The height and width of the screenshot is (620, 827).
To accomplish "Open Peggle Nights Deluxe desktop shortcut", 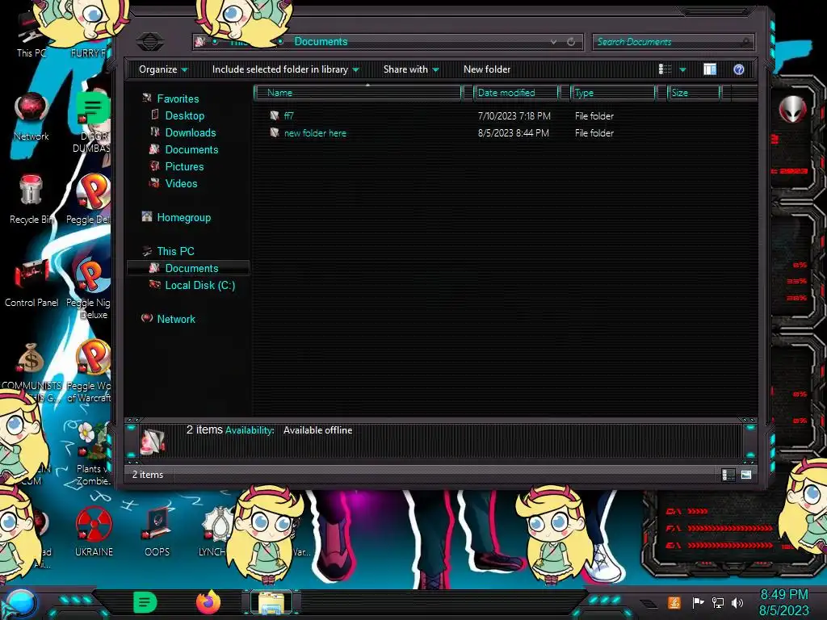I will pyautogui.click(x=90, y=287).
